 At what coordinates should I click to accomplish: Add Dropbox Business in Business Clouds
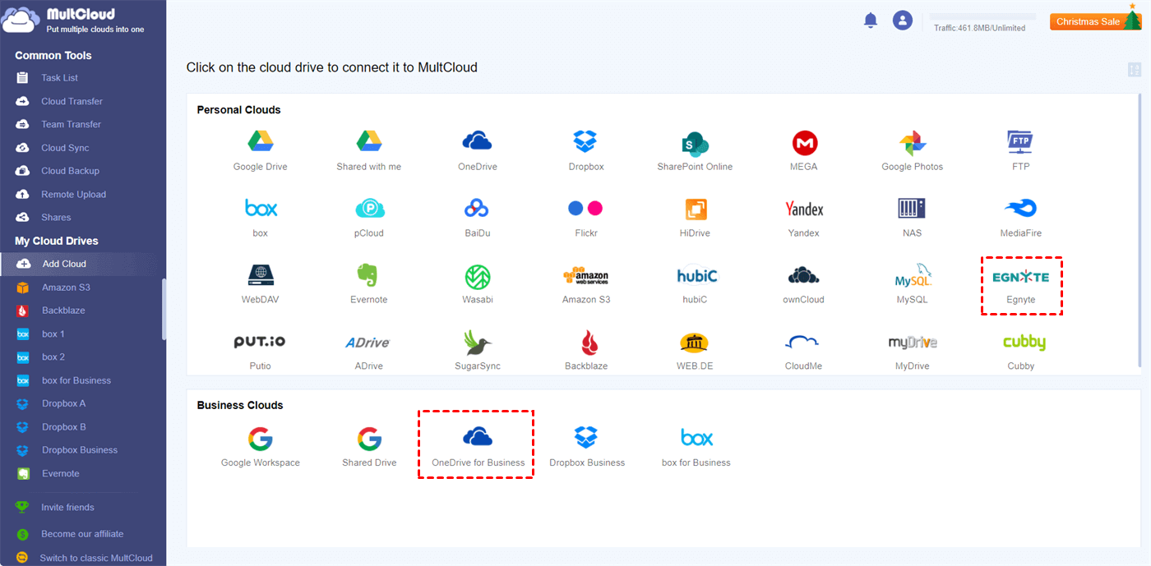pos(585,446)
